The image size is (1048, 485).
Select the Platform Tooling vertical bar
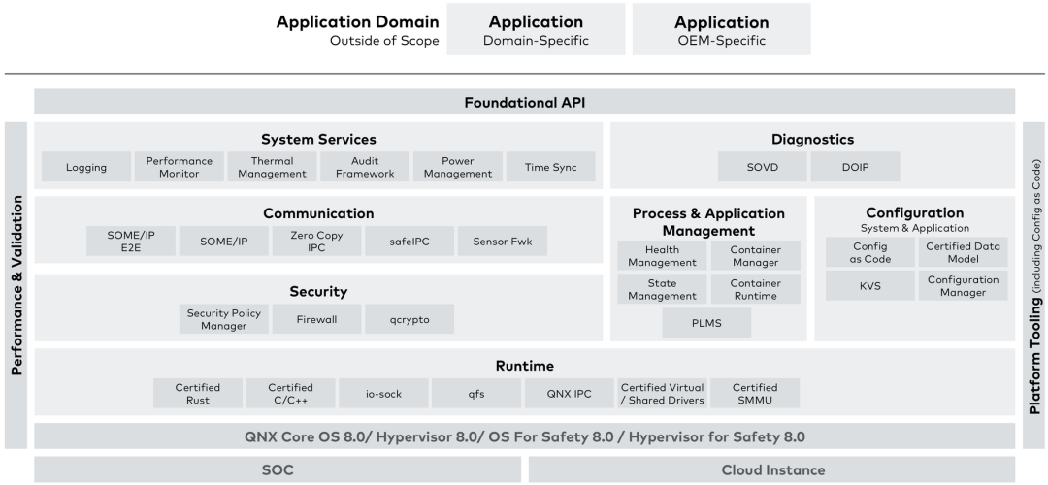pyautogui.click(x=1034, y=286)
